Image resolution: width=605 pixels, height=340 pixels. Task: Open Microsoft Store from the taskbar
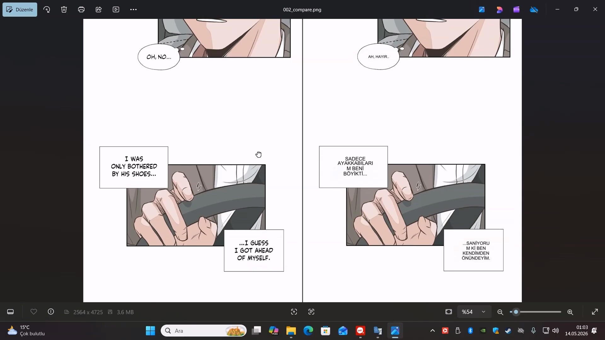(x=326, y=331)
